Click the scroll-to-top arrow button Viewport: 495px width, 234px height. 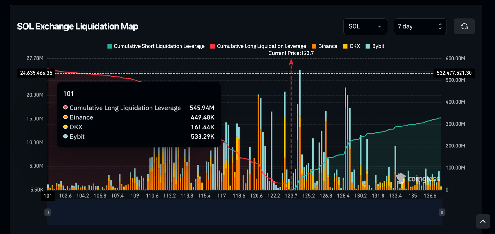coord(483,221)
